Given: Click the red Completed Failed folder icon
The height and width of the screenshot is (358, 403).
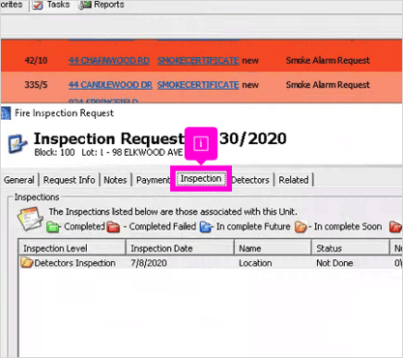Looking at the screenshot, I should click(x=113, y=227).
